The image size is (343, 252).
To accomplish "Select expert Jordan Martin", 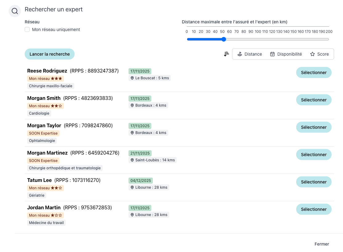I will click(314, 209).
